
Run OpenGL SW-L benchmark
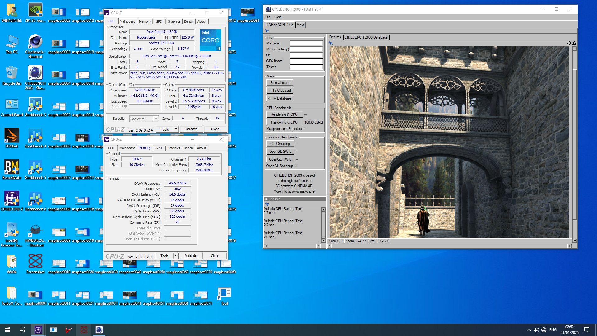280,152
